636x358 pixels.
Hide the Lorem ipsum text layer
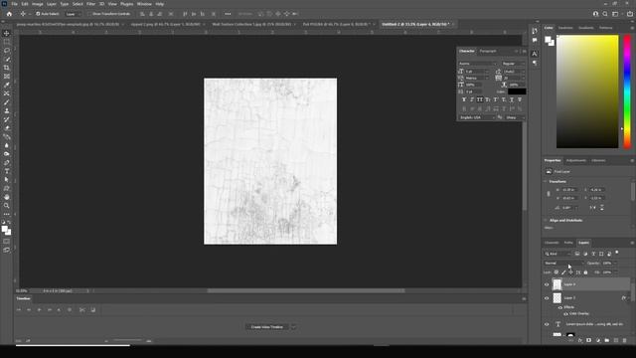[547, 324]
